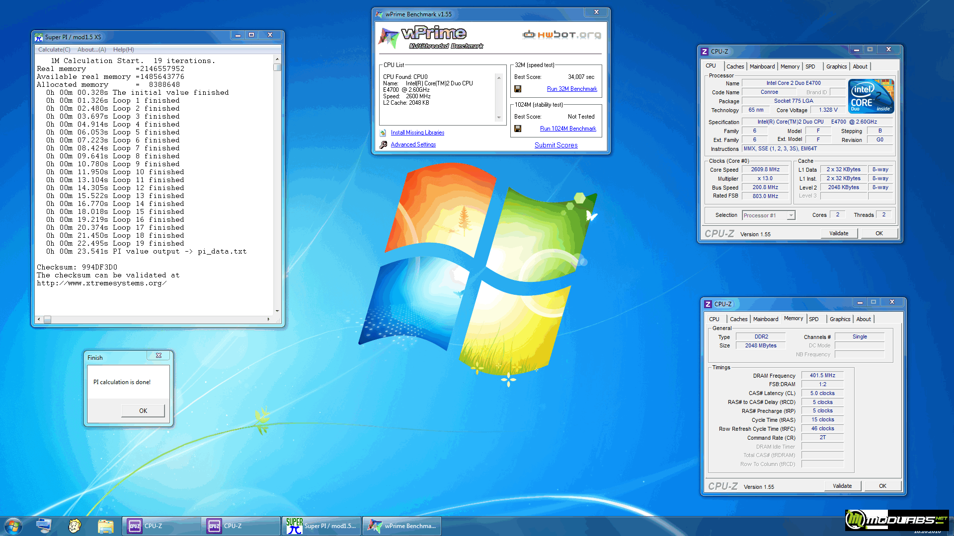Click the HWBOT.org logo in wPrime
The width and height of the screenshot is (954, 536).
[x=562, y=34]
